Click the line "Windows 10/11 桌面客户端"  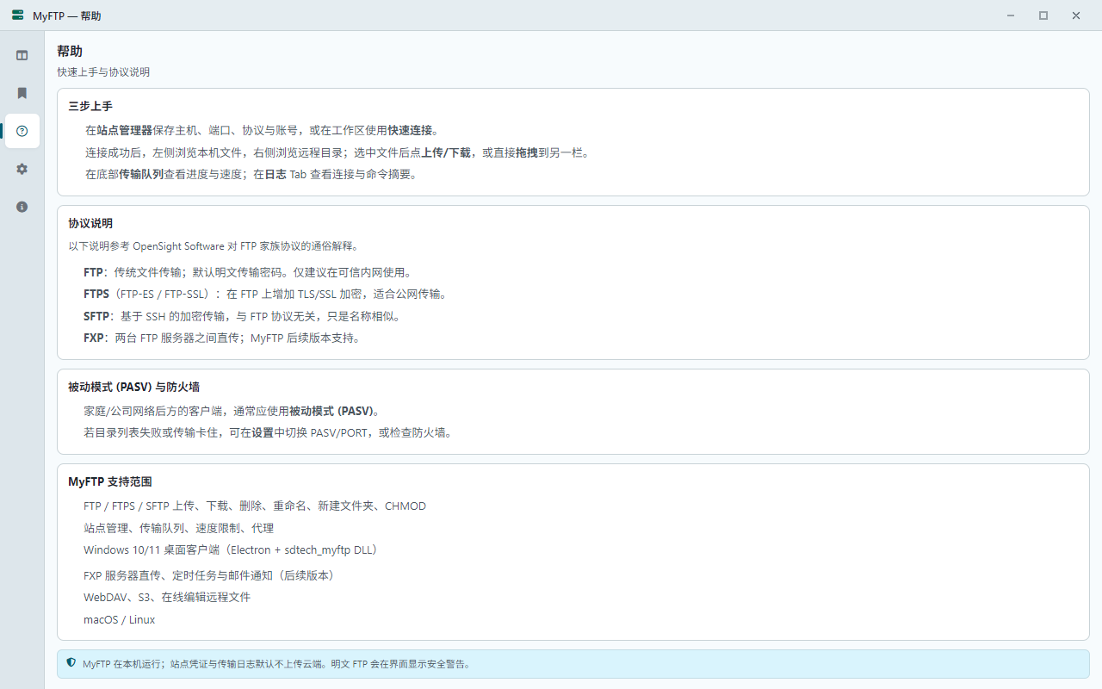pos(231,549)
